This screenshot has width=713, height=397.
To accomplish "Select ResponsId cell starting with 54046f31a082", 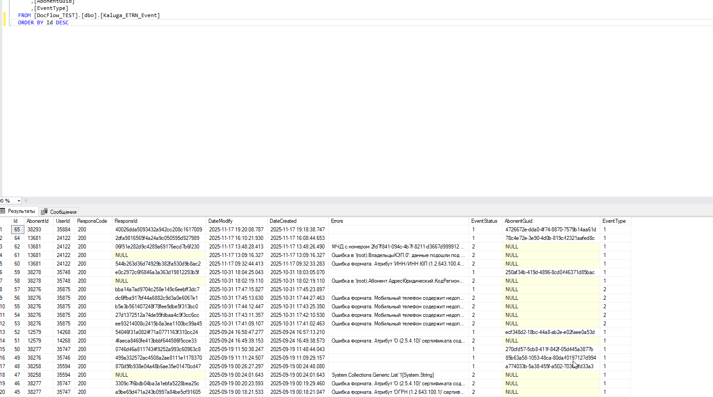I will pos(159,332).
